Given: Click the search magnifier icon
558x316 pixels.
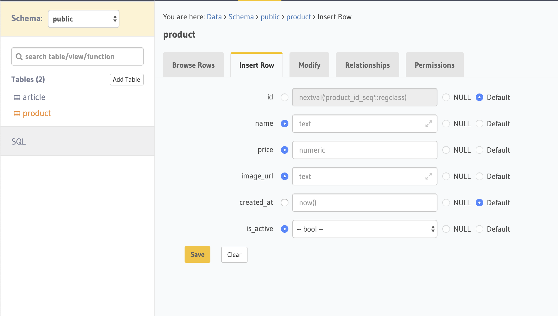Looking at the screenshot, I should click(x=19, y=57).
